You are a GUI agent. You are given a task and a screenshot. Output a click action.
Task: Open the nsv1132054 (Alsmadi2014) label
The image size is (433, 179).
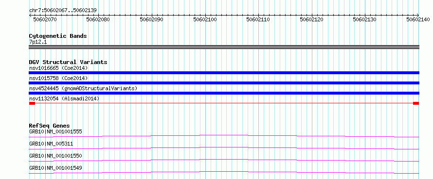coord(64,98)
